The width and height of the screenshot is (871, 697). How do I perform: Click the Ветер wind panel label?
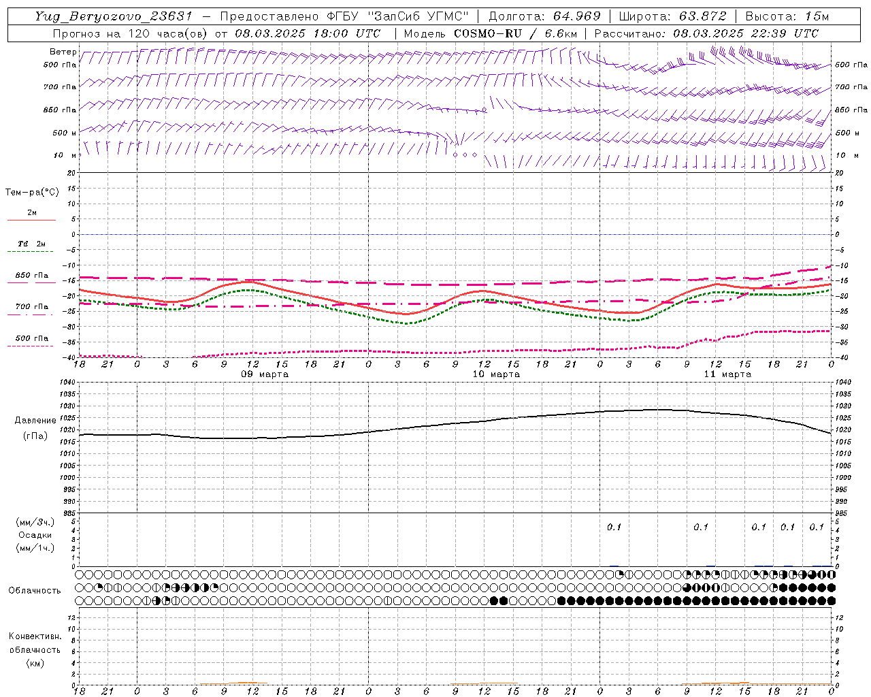pos(63,52)
